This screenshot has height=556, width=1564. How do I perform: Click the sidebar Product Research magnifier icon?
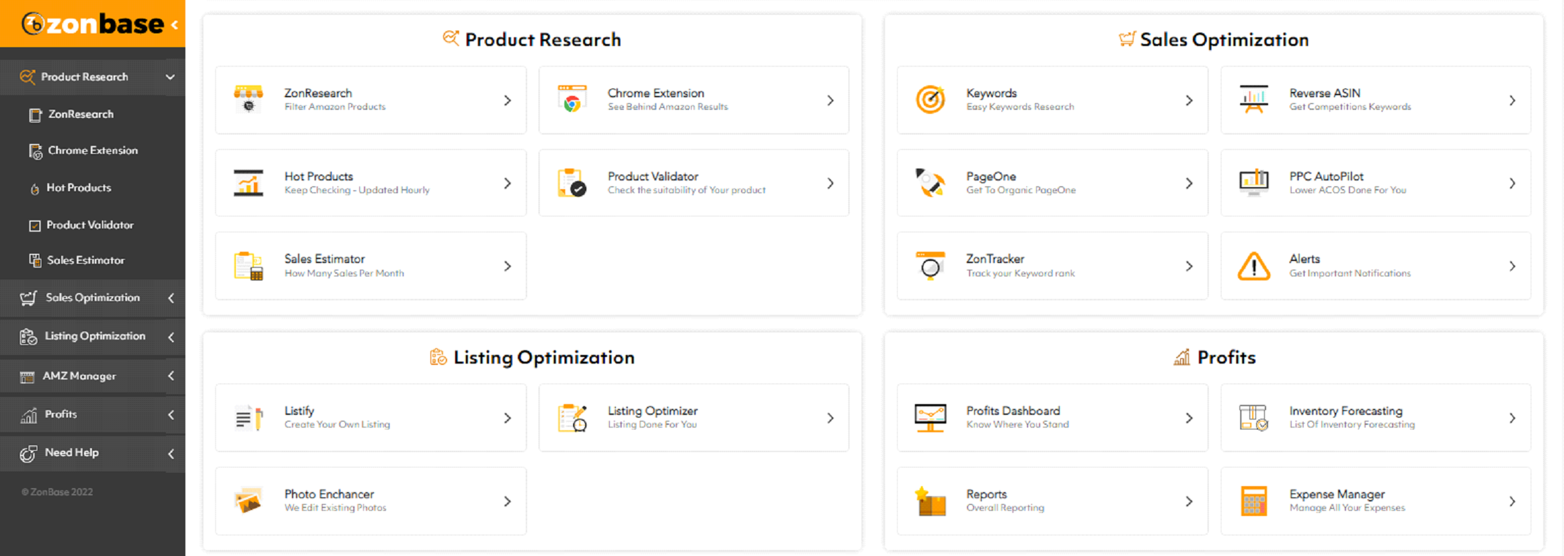27,77
